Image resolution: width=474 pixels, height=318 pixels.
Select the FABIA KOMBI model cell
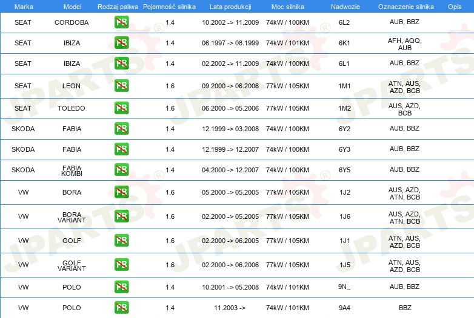tap(72, 170)
